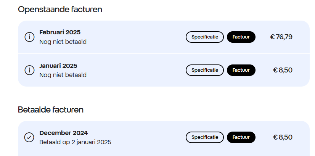Click the checkmark icon beside December 2024
This screenshot has width=315, height=156.
pyautogui.click(x=29, y=137)
